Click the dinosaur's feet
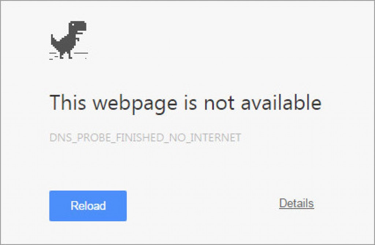 tap(66, 56)
